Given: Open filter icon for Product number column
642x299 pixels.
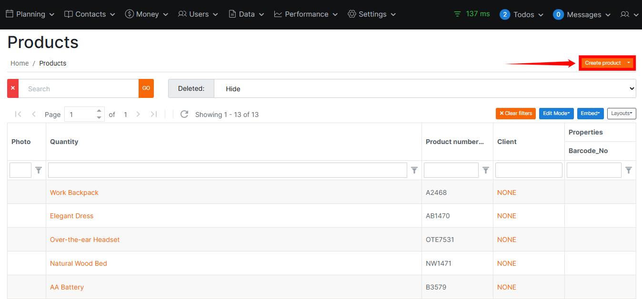Looking at the screenshot, I should click(486, 170).
